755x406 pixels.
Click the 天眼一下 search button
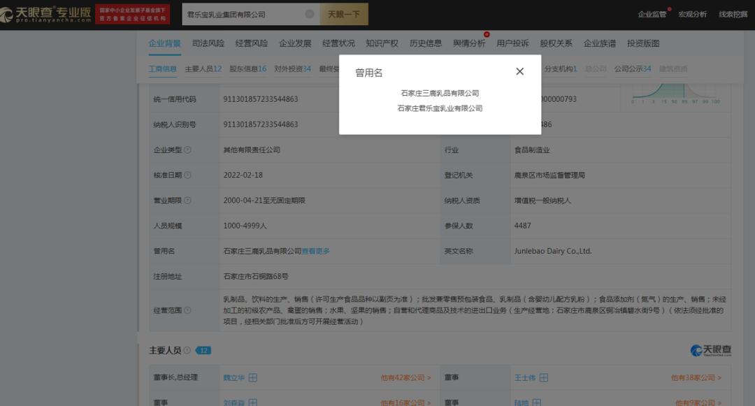342,14
